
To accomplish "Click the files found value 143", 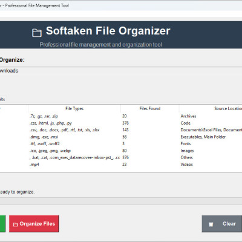I will click(125, 130).
